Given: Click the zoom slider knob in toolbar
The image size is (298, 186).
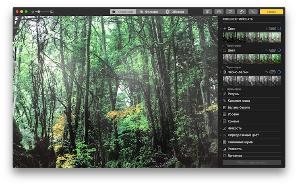Looking at the screenshot, I should coord(39,12).
